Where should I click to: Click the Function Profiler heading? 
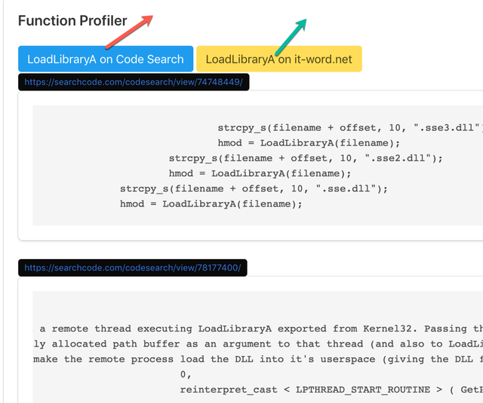[x=72, y=21]
